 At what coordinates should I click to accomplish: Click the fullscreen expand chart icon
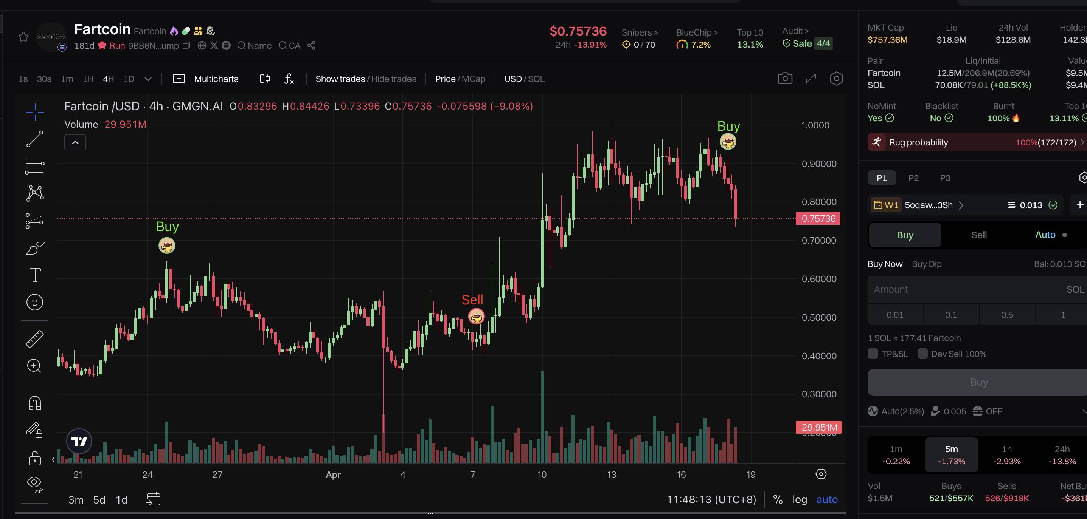coord(811,79)
